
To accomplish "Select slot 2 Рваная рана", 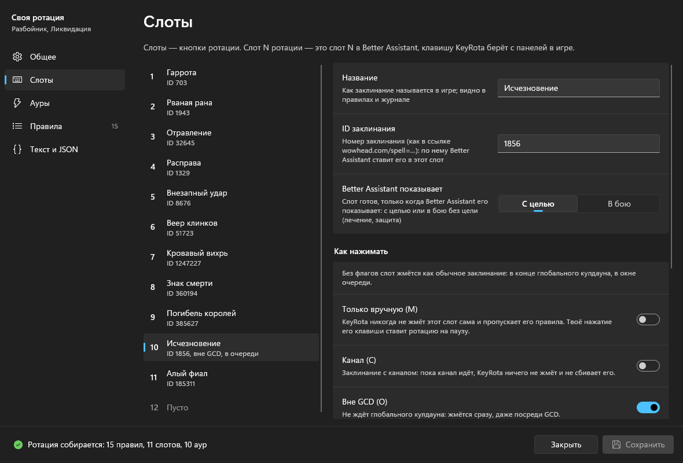I will [232, 107].
